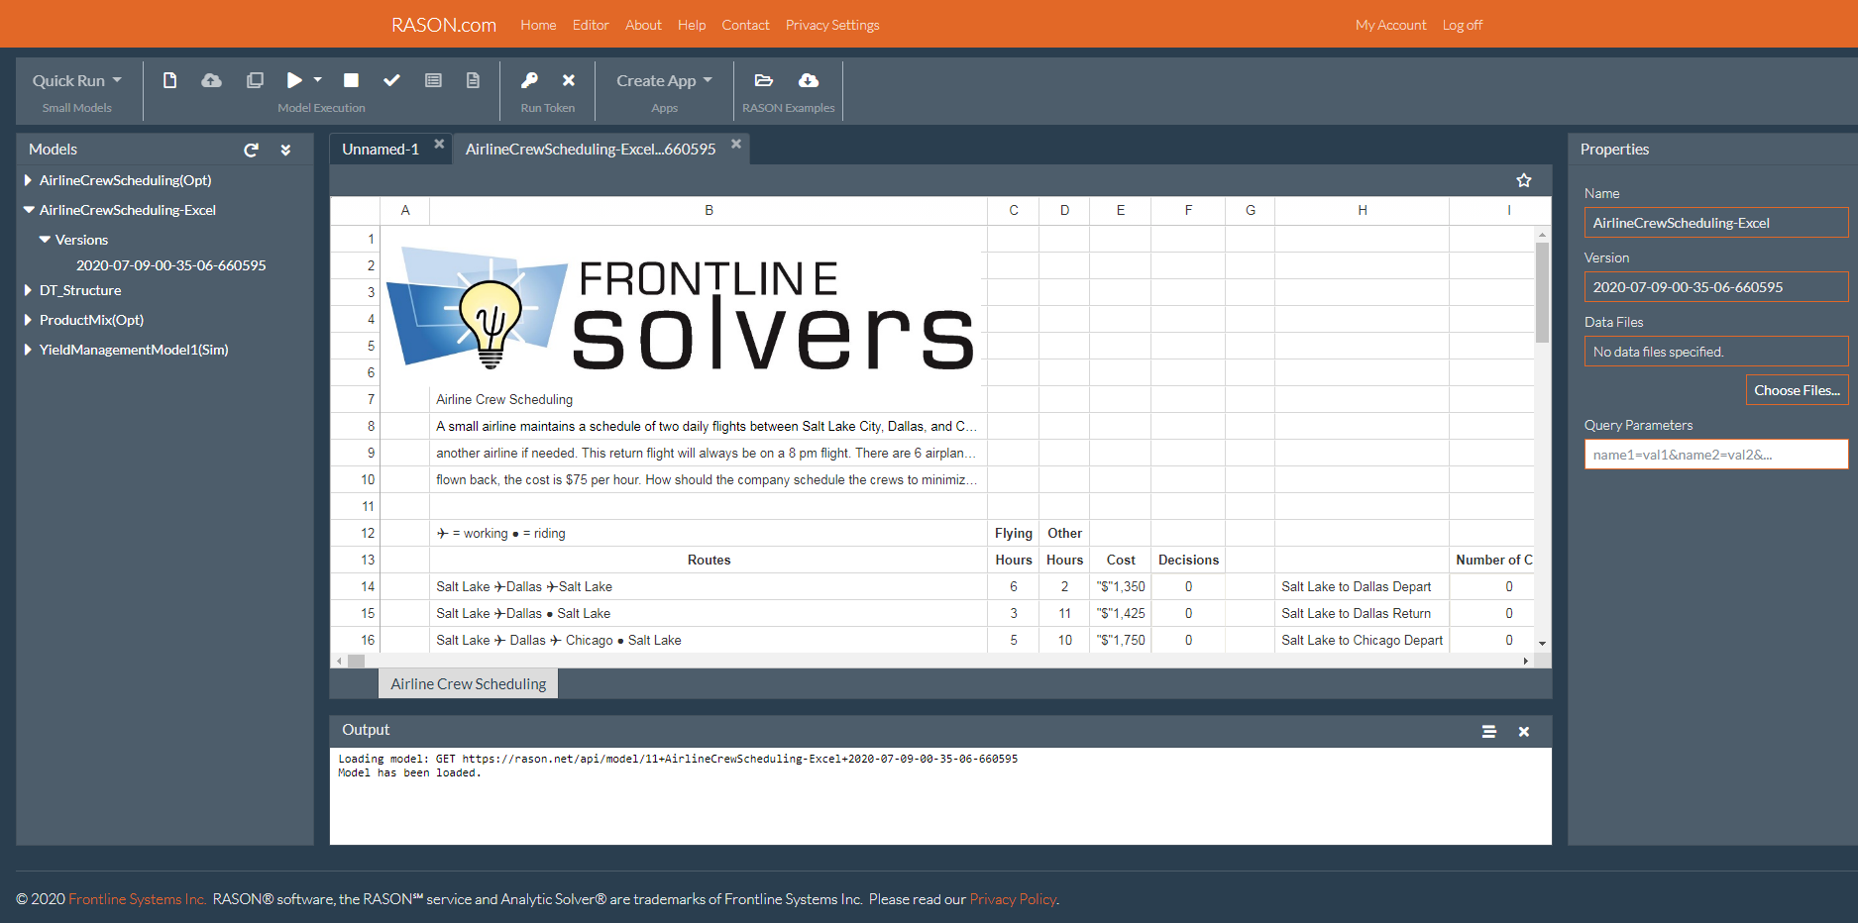The width and height of the screenshot is (1858, 923).
Task: Click the Query Parameters input field
Action: (x=1716, y=455)
